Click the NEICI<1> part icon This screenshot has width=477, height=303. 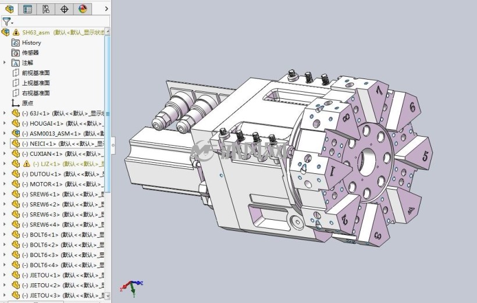pos(16,143)
